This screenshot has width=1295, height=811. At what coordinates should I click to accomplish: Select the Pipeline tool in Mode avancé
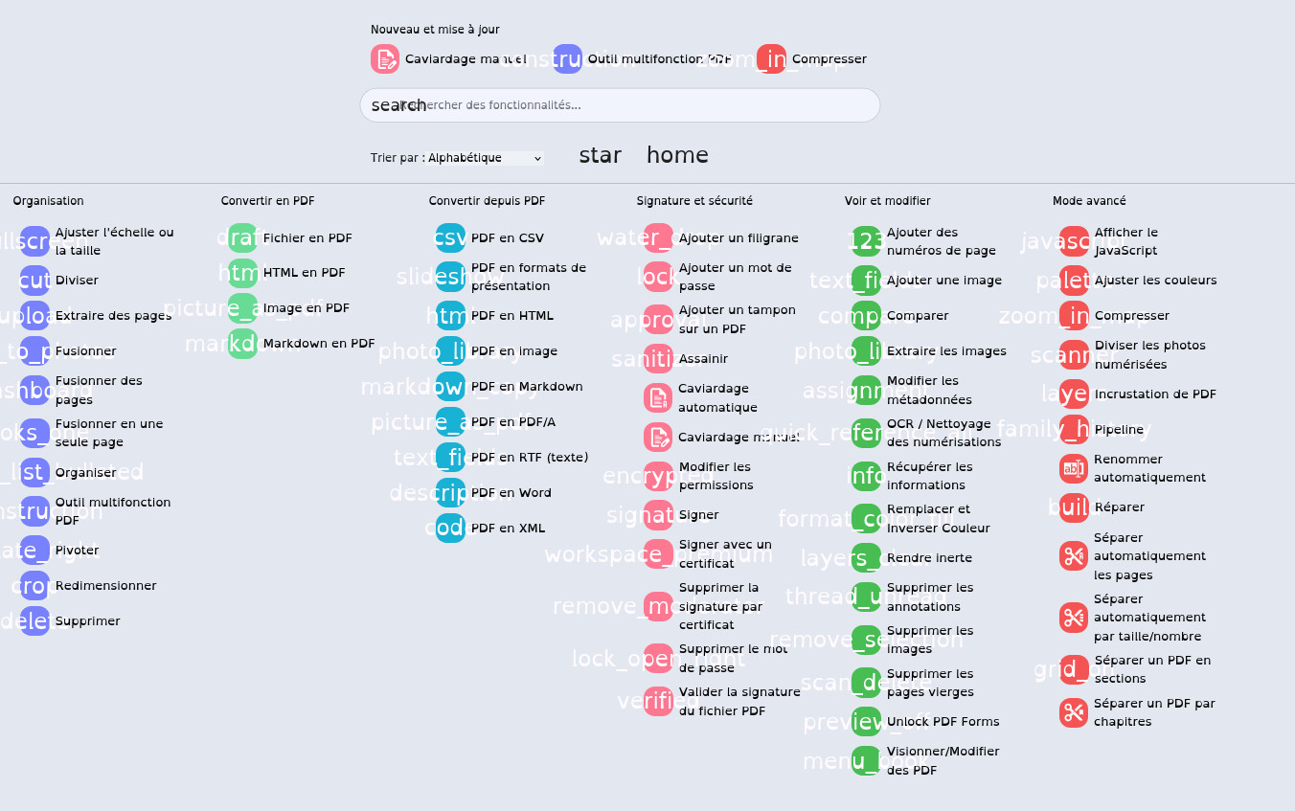tap(1119, 430)
